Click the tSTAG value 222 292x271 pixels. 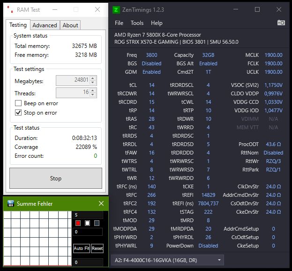click(x=208, y=212)
